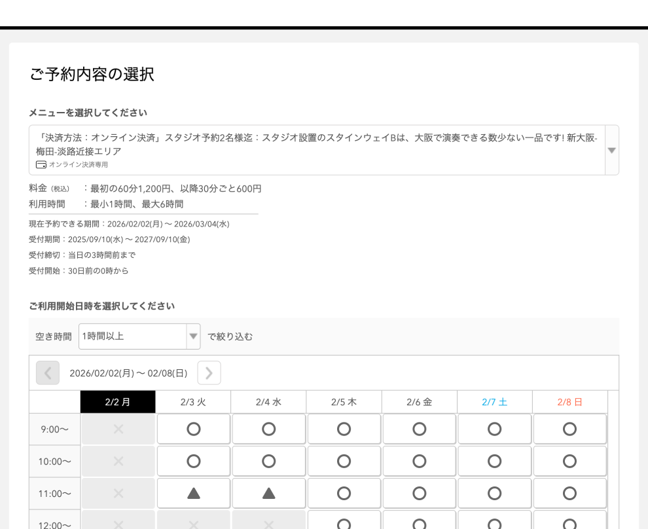Viewport: 648px width, 529px height.
Task: Click the 9:00〜 time row label
Action: coord(54,429)
